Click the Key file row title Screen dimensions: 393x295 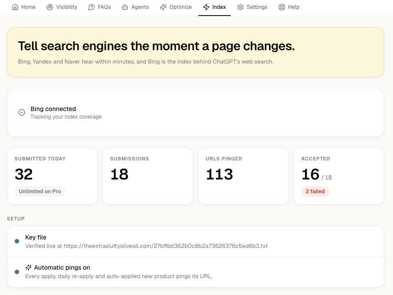(36, 237)
